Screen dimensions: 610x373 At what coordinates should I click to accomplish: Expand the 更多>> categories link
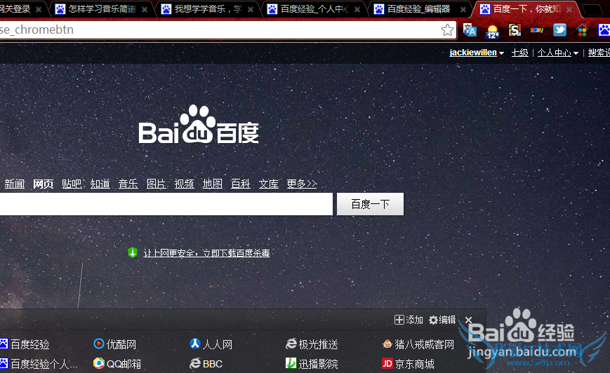(x=302, y=184)
